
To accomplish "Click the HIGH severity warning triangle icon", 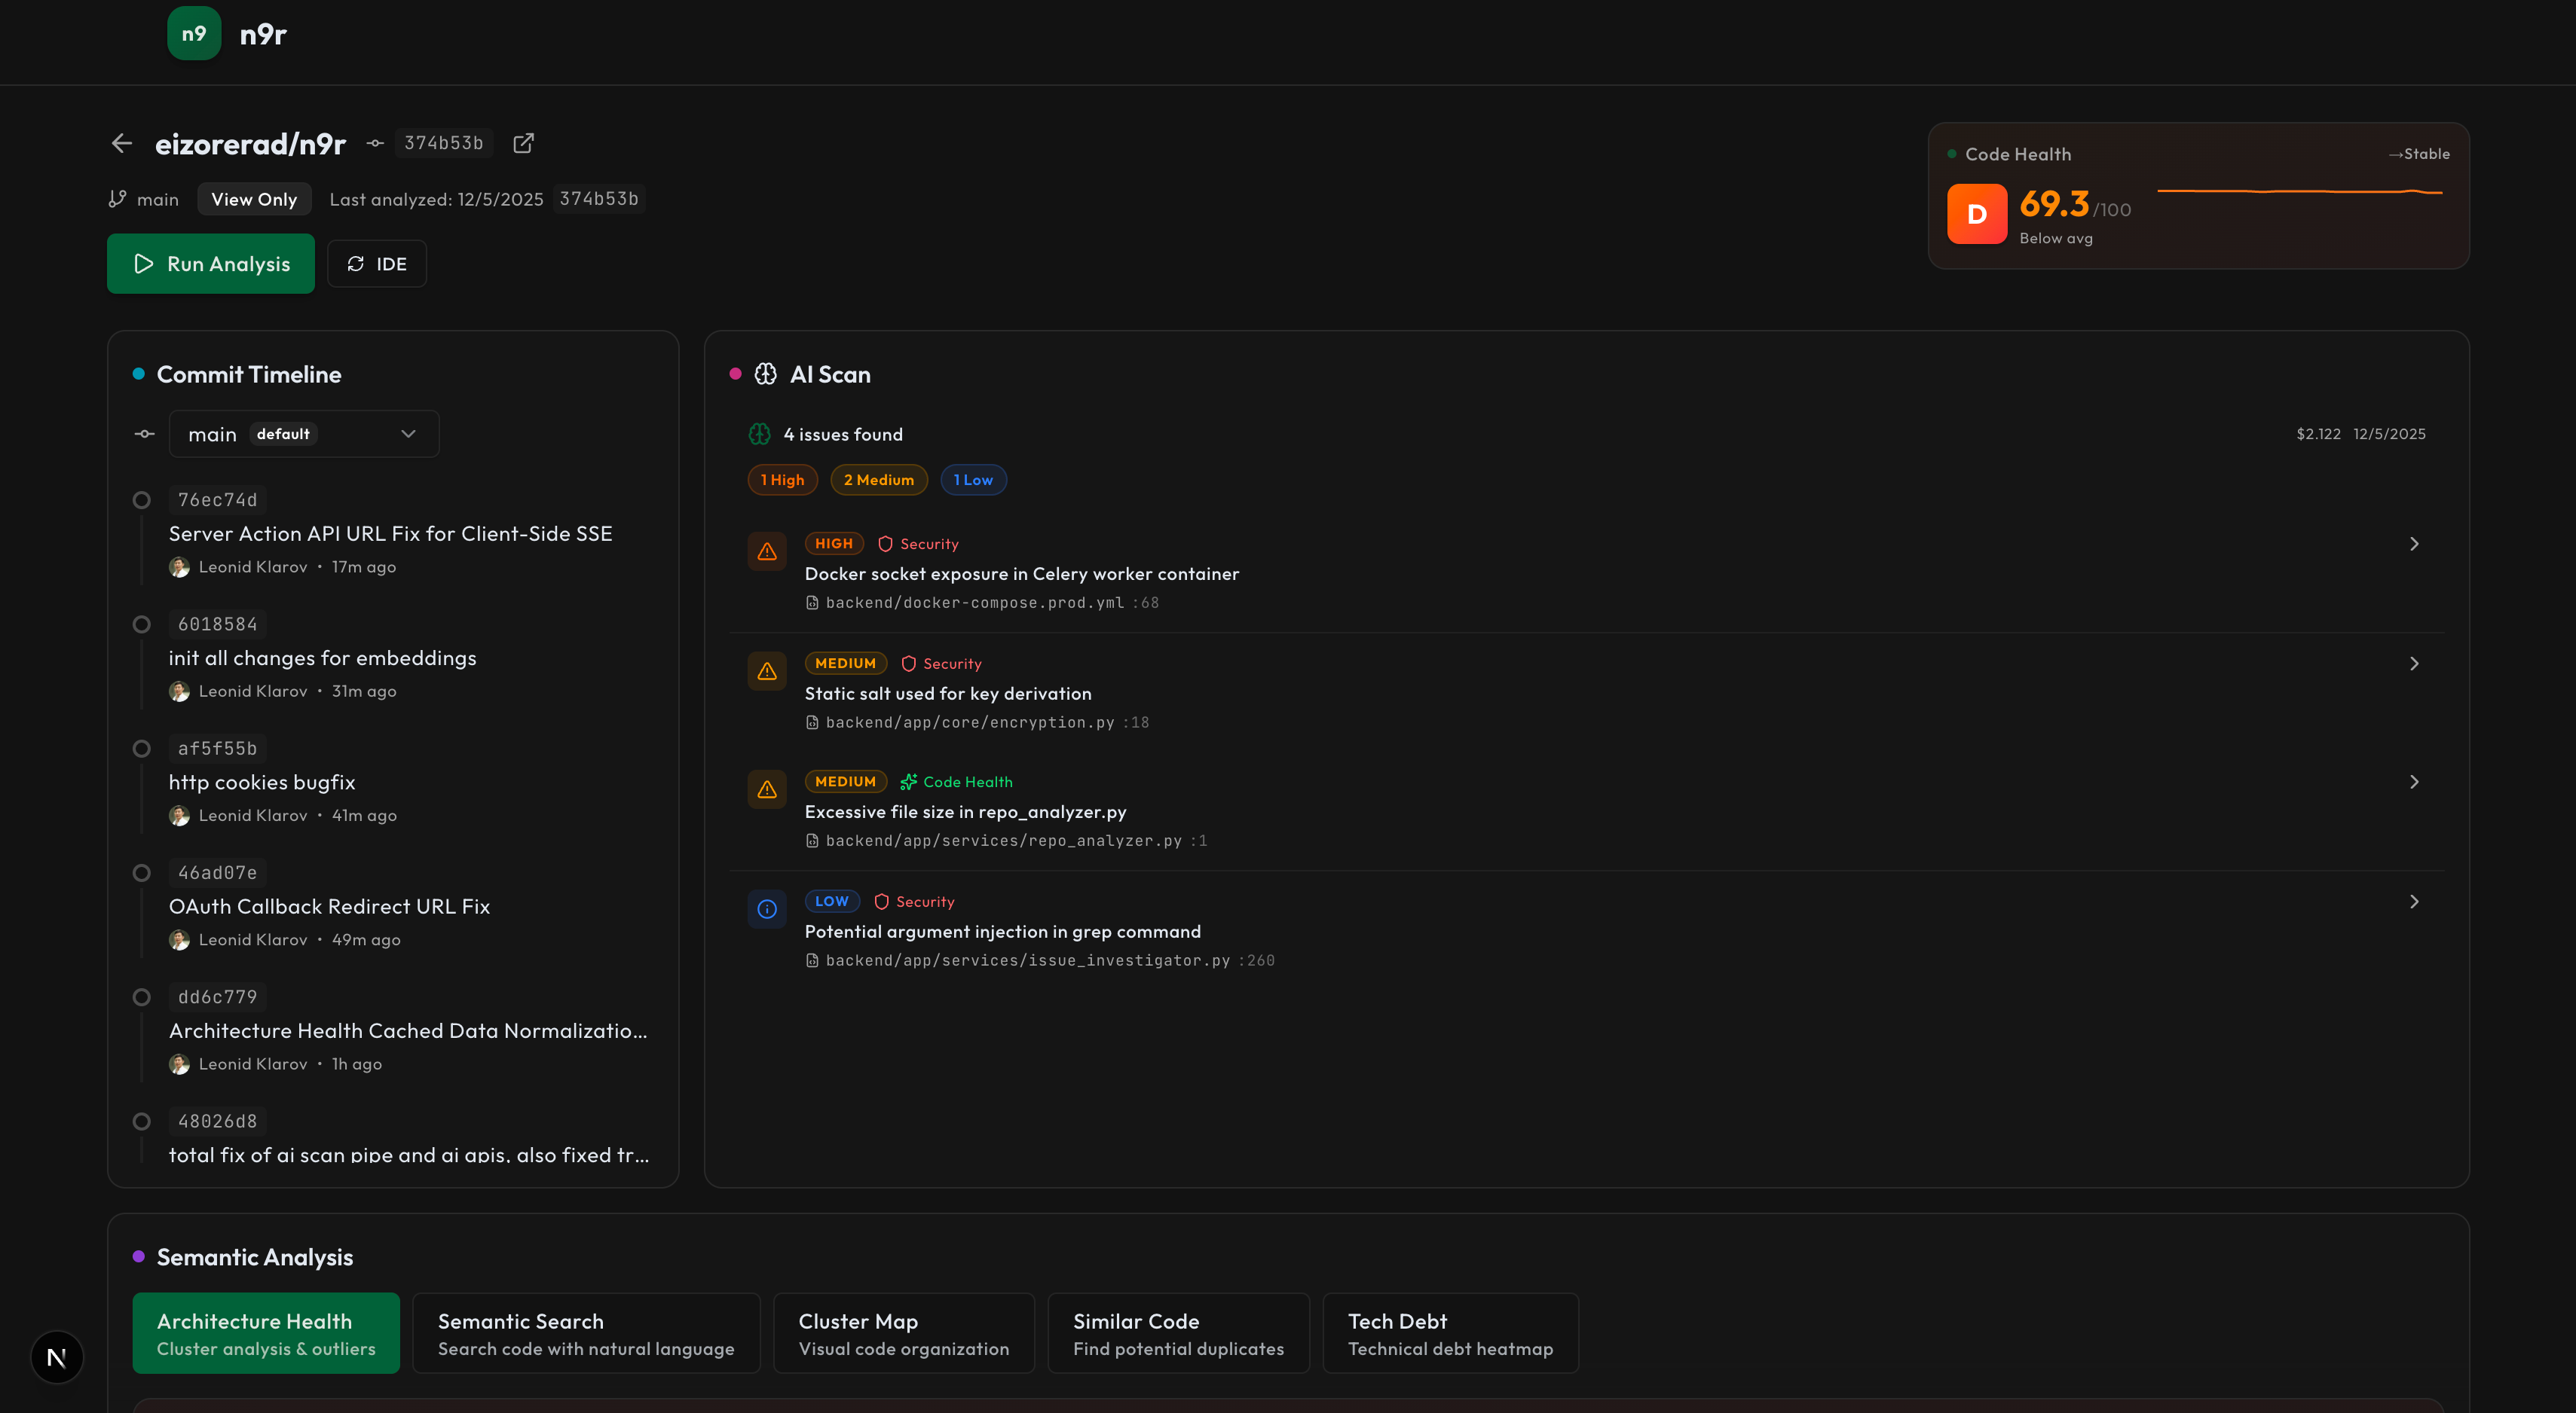I will 767,551.
